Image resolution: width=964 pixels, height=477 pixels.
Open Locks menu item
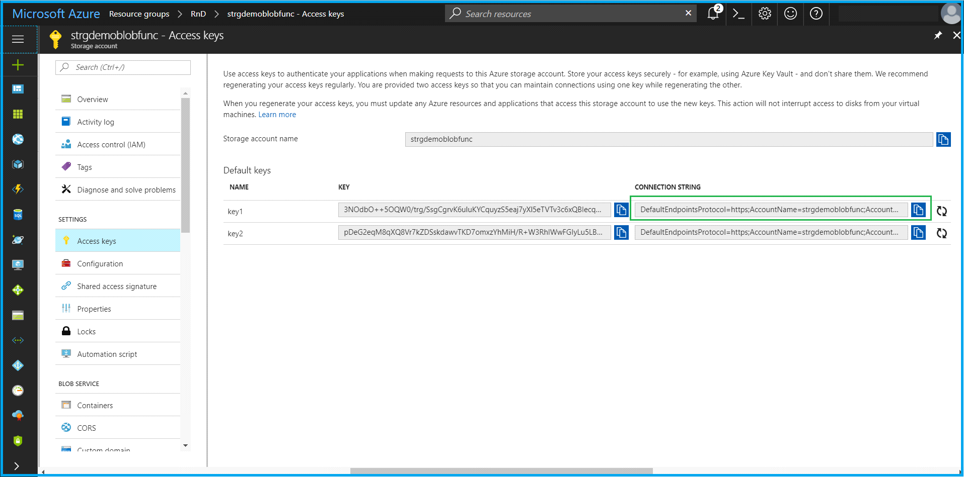118,331
